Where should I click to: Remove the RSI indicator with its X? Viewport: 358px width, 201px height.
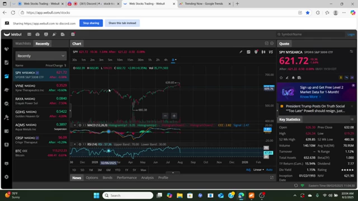click(x=75, y=144)
